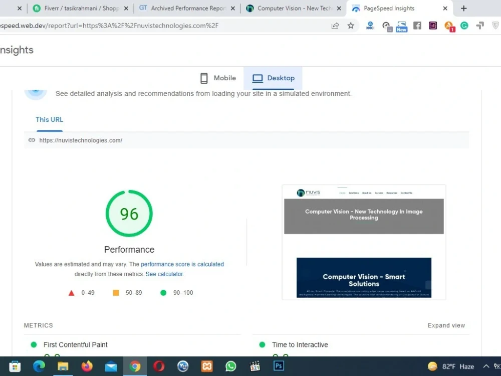Select the Desktop results tab
Image resolution: width=501 pixels, height=376 pixels.
[273, 78]
